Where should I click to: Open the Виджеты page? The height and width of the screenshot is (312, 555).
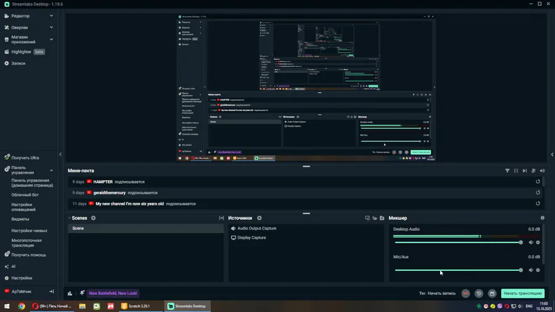coord(20,220)
